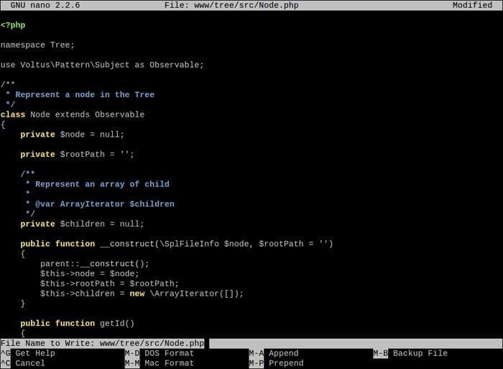Toggle M-P Prepend option
This screenshot has width=503, height=369.
[x=277, y=363]
